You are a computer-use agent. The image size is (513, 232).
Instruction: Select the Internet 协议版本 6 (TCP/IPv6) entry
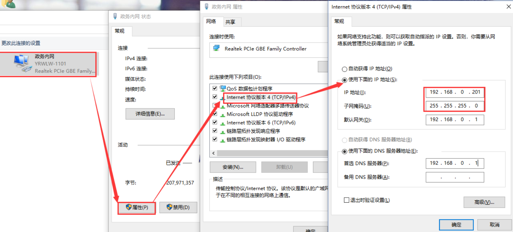[x=261, y=123]
